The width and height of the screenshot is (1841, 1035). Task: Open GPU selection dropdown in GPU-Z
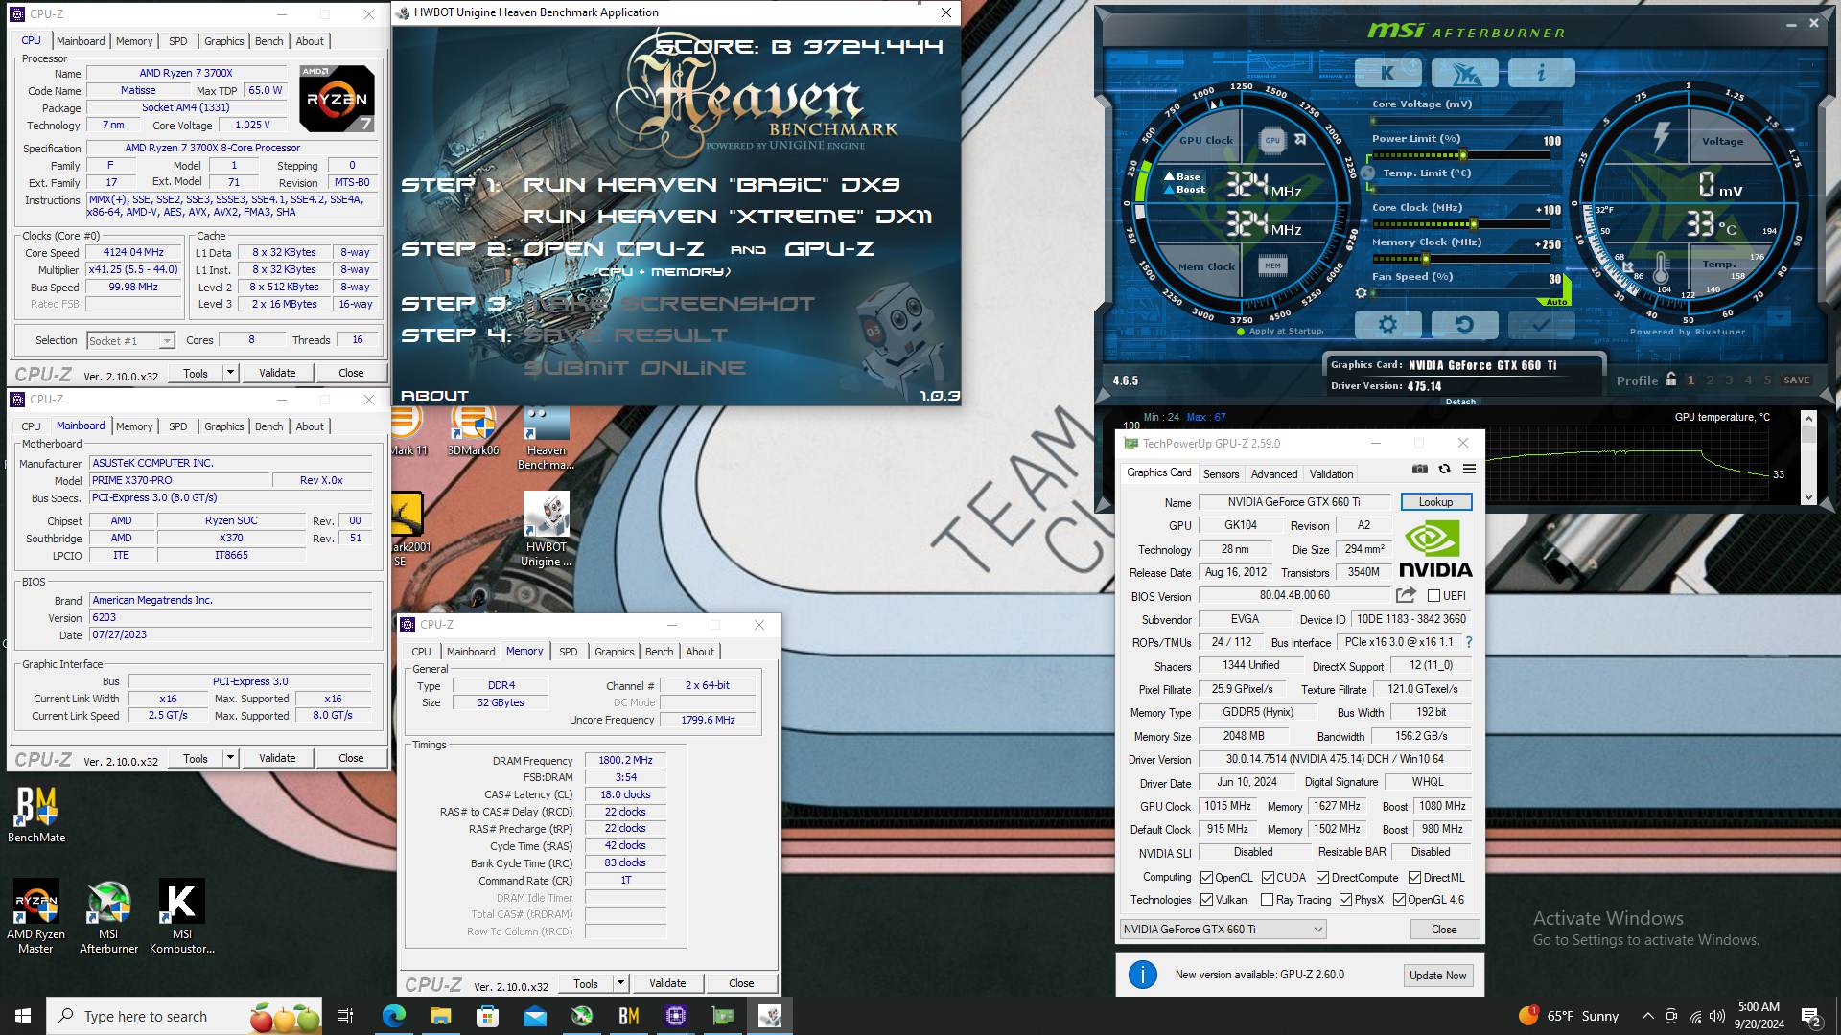click(x=1223, y=930)
